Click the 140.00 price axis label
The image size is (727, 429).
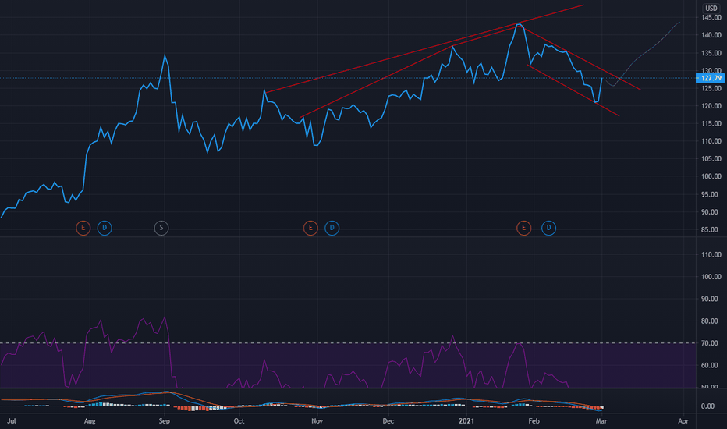point(711,35)
